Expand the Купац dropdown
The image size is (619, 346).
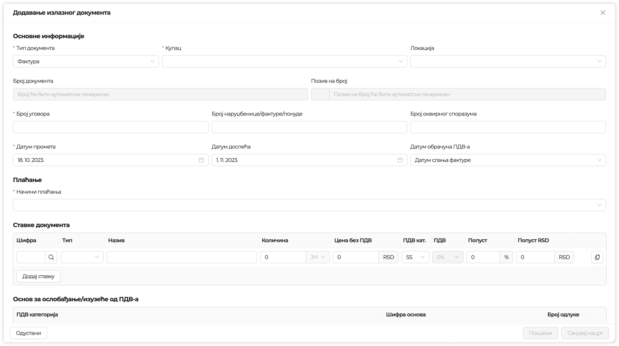[285, 62]
